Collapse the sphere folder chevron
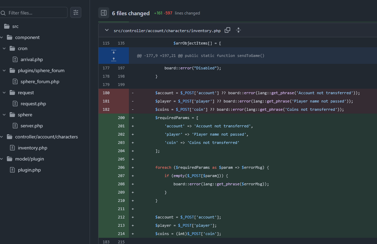The image size is (377, 244). (4, 115)
